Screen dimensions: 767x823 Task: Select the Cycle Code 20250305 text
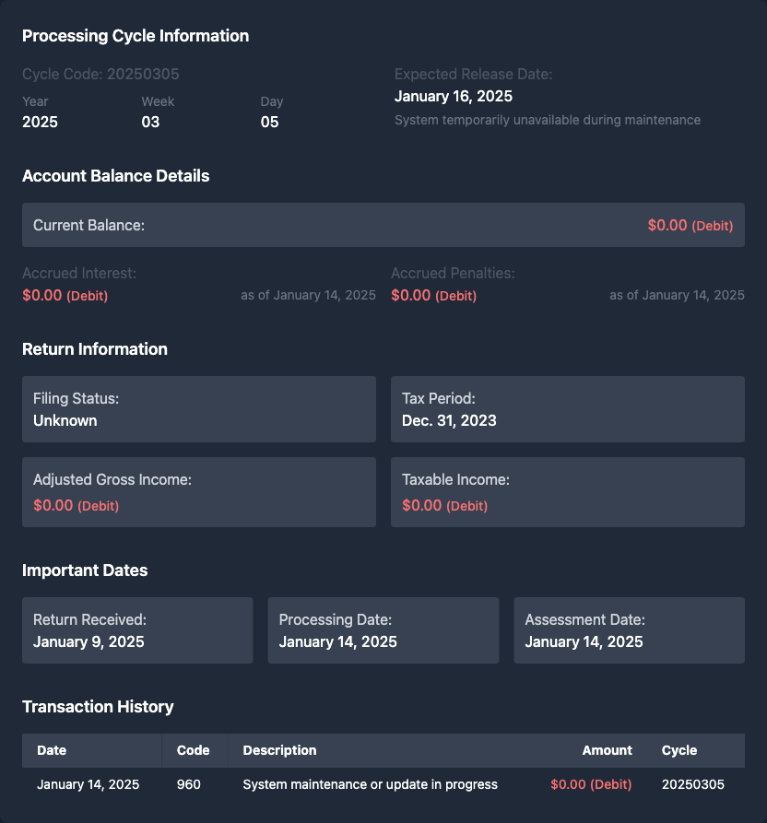[x=100, y=74]
